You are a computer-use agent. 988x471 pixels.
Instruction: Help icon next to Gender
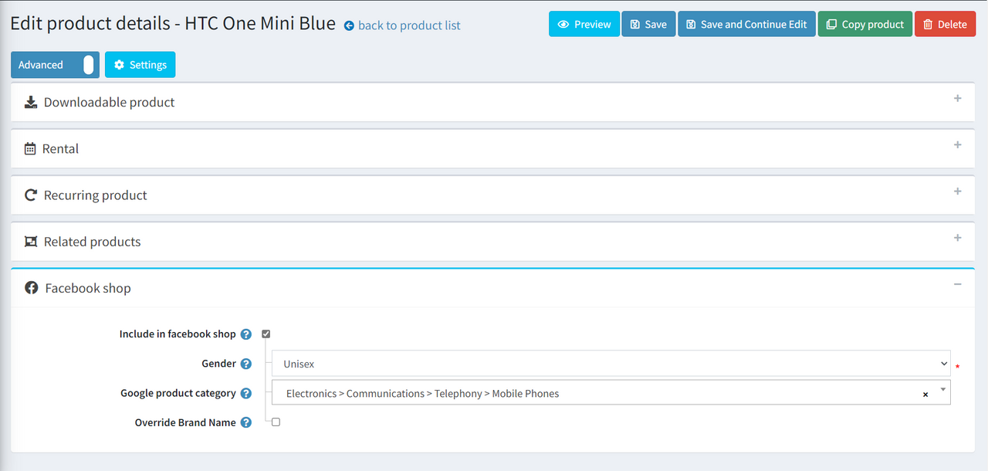(x=246, y=364)
